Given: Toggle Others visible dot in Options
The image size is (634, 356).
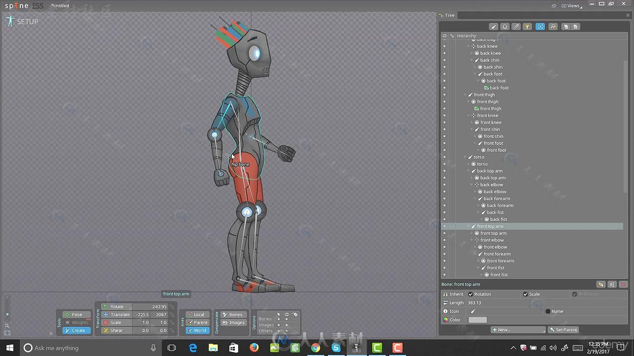Looking at the screenshot, I should [x=286, y=331].
